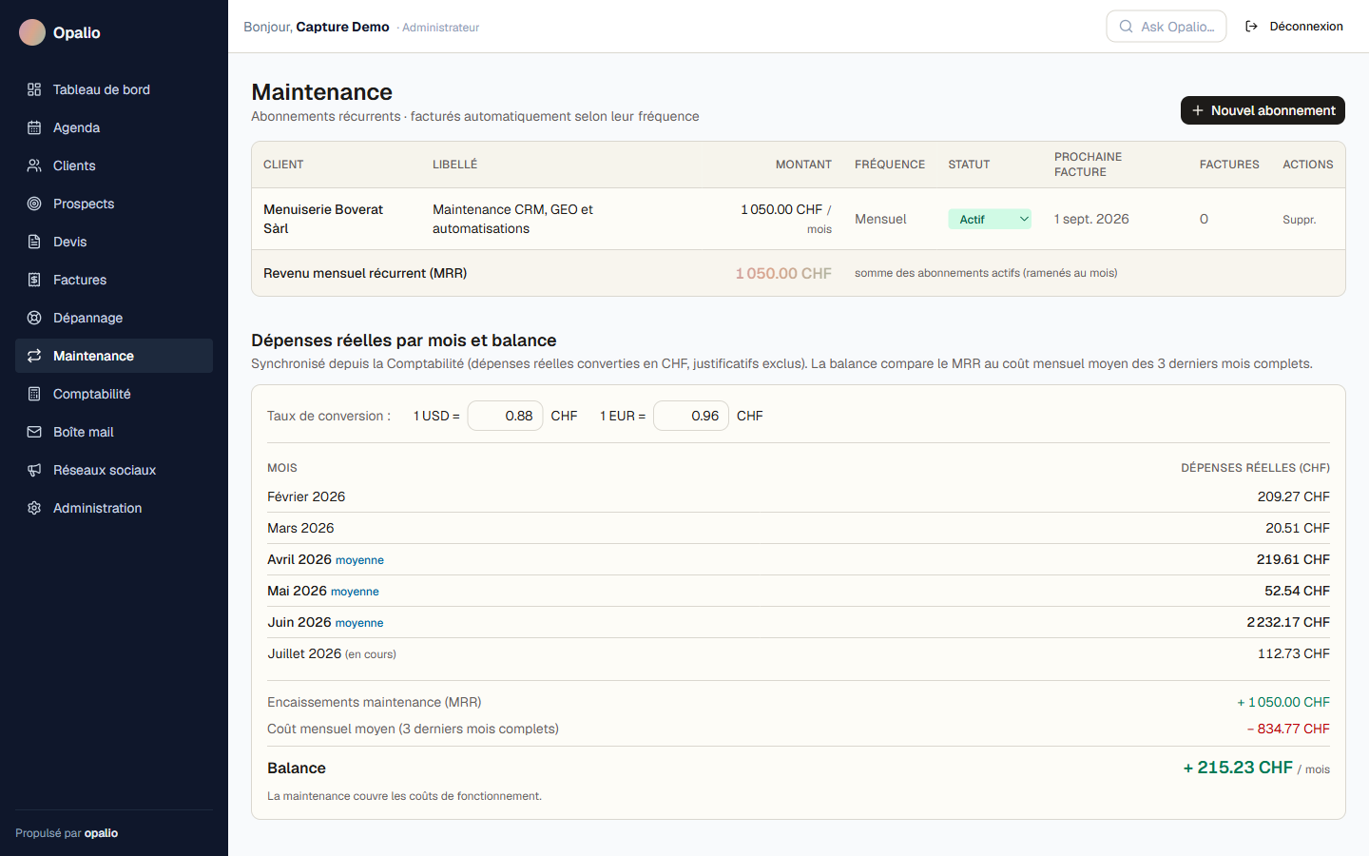The height and width of the screenshot is (856, 1369).
Task: Click the Devis document icon
Action: (x=34, y=242)
